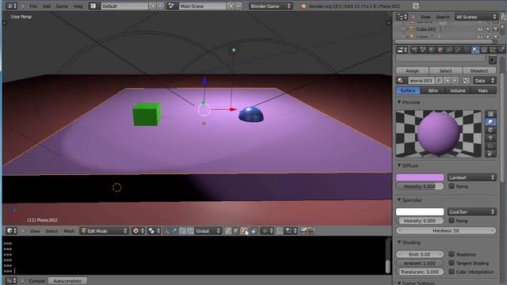Click the material name field atrial.003
This screenshot has height=285, width=507.
coord(421,81)
